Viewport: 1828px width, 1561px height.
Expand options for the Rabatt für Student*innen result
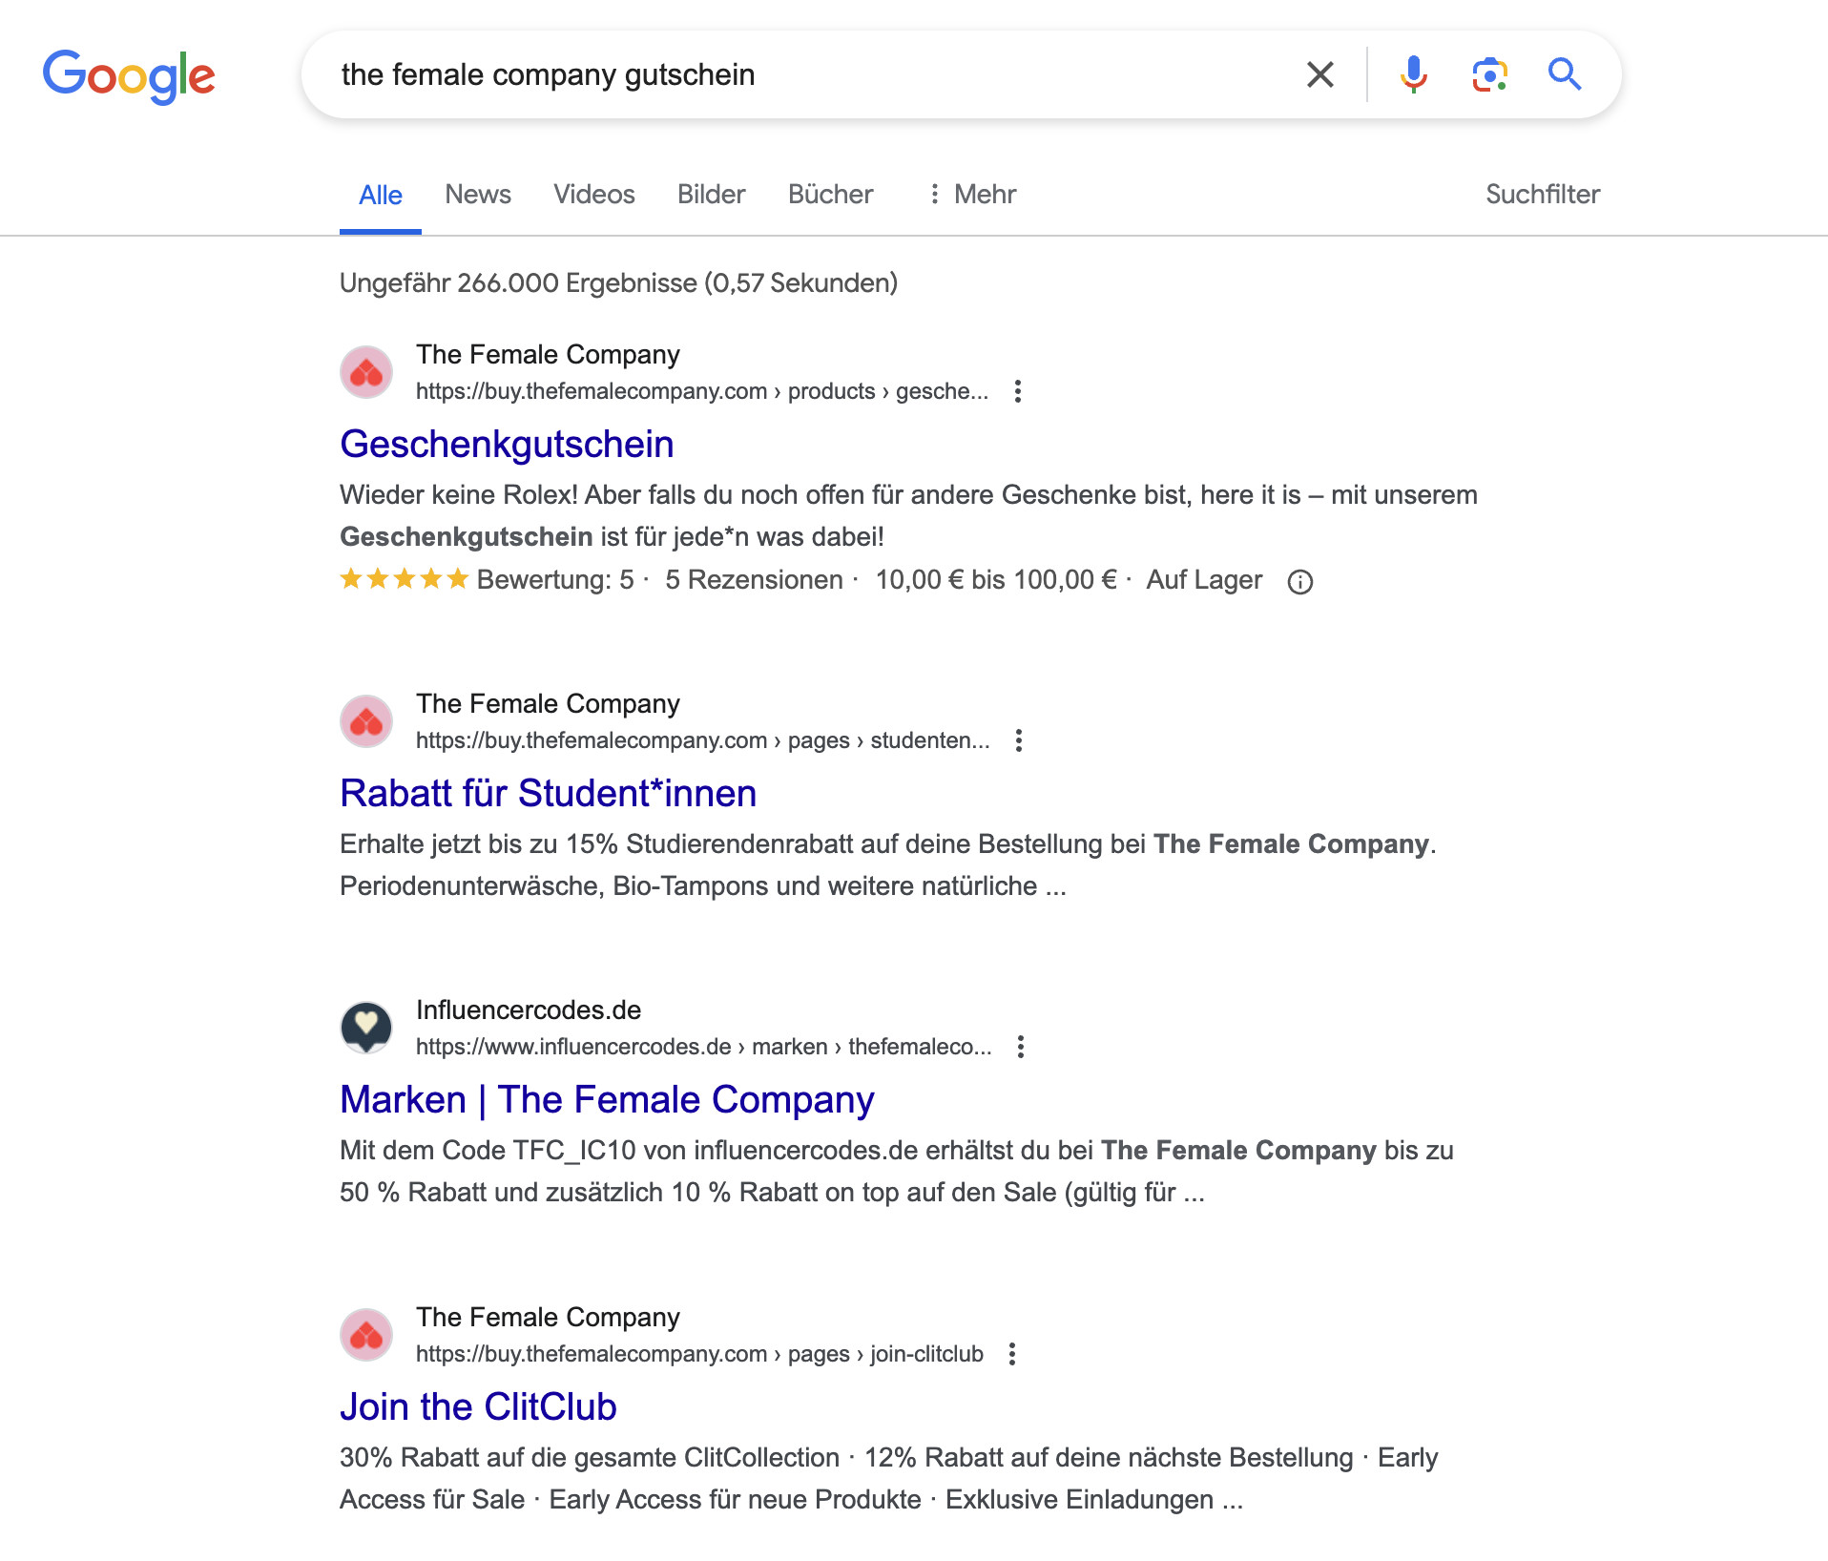(x=1018, y=739)
